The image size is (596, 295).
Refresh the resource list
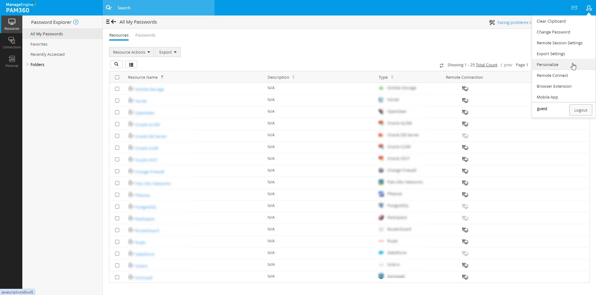[441, 65]
